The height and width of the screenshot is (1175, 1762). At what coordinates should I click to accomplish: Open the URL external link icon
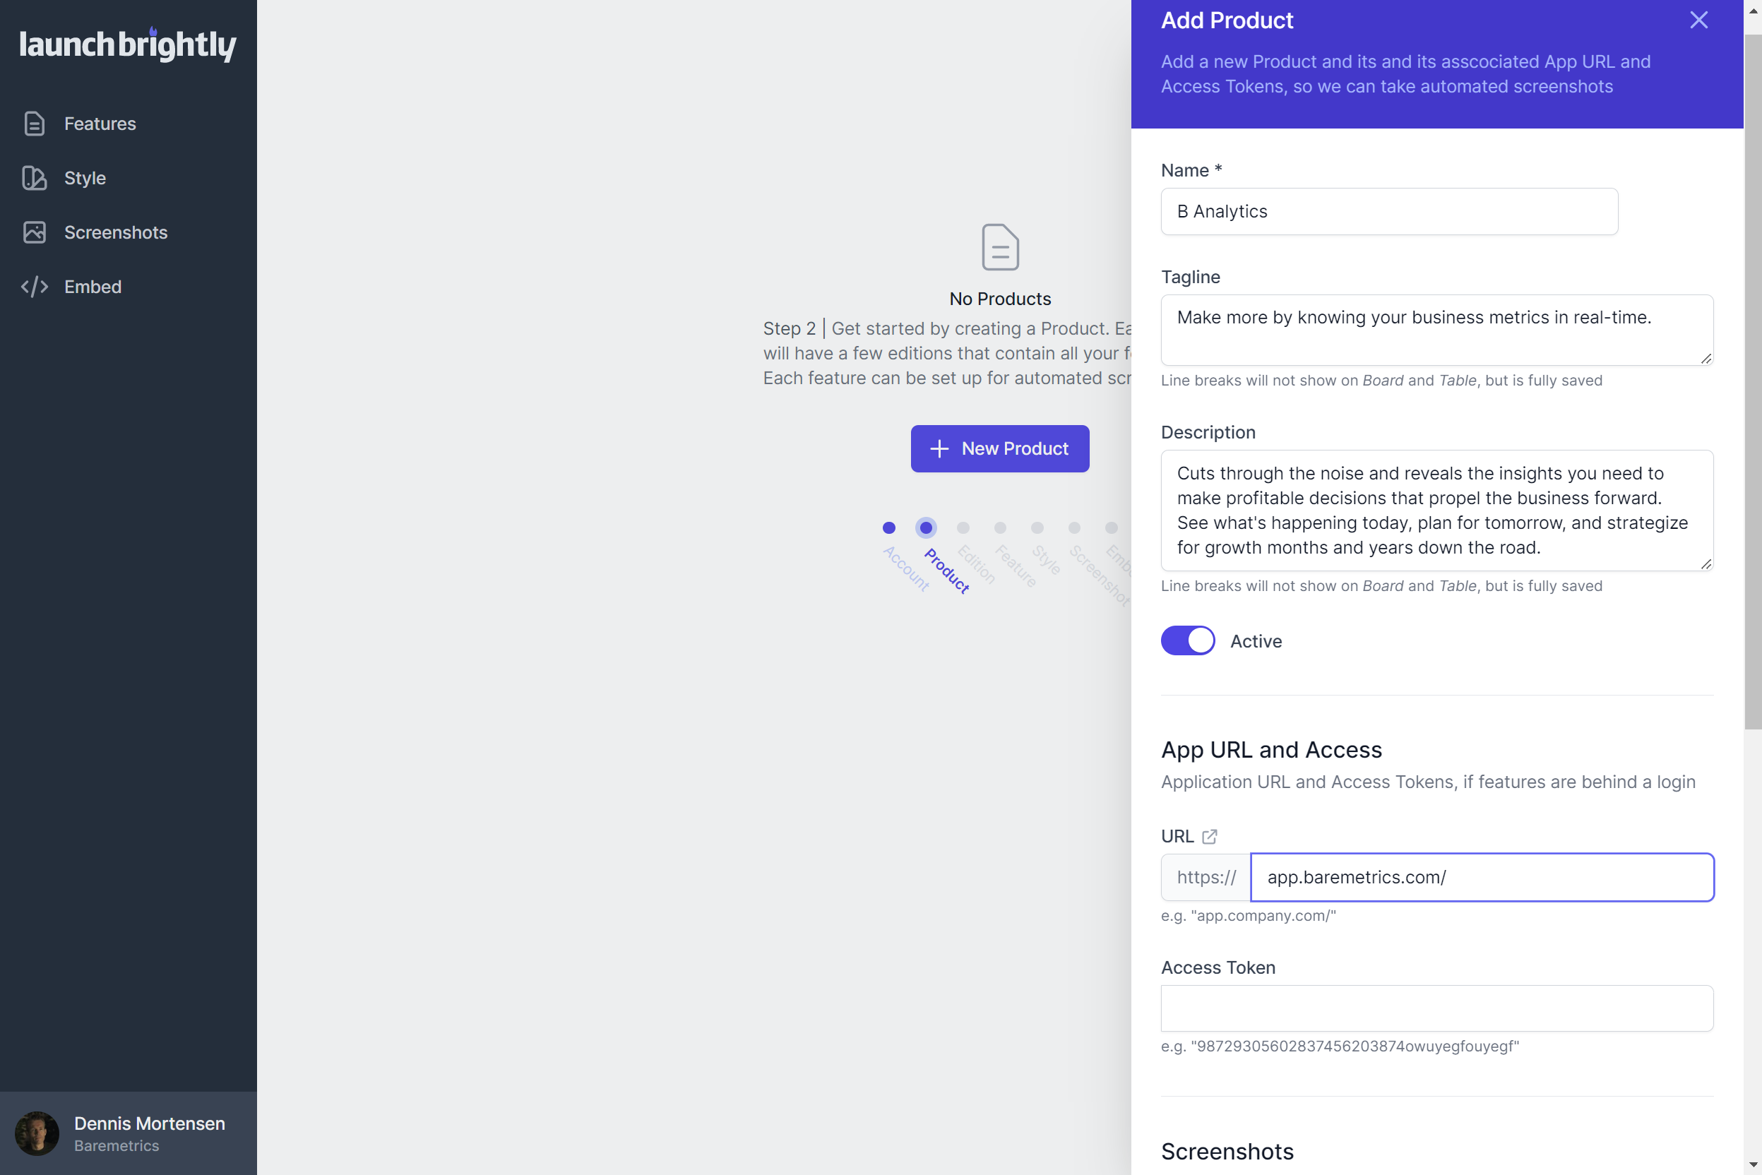[1209, 836]
